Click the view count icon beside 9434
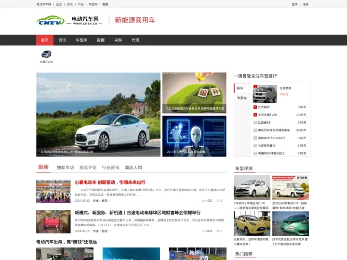 (203, 231)
